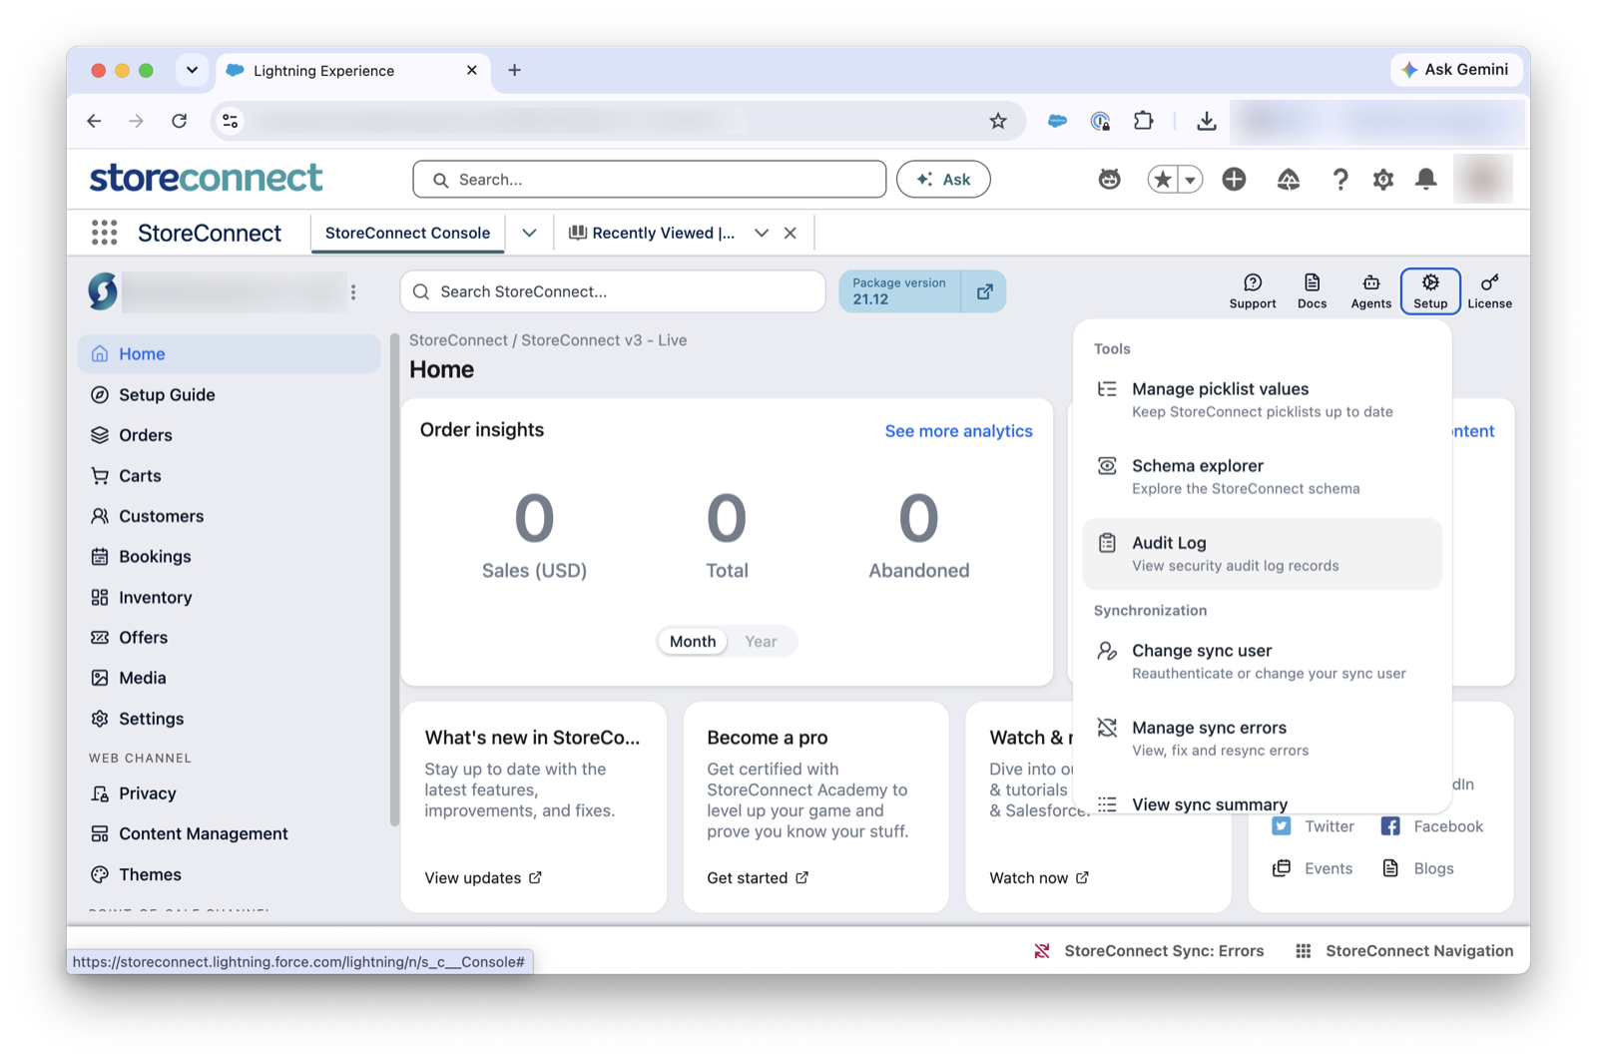Image resolution: width=1597 pixels, height=1062 pixels.
Task: Expand Chrome tab search dropdown
Action: [x=192, y=70]
